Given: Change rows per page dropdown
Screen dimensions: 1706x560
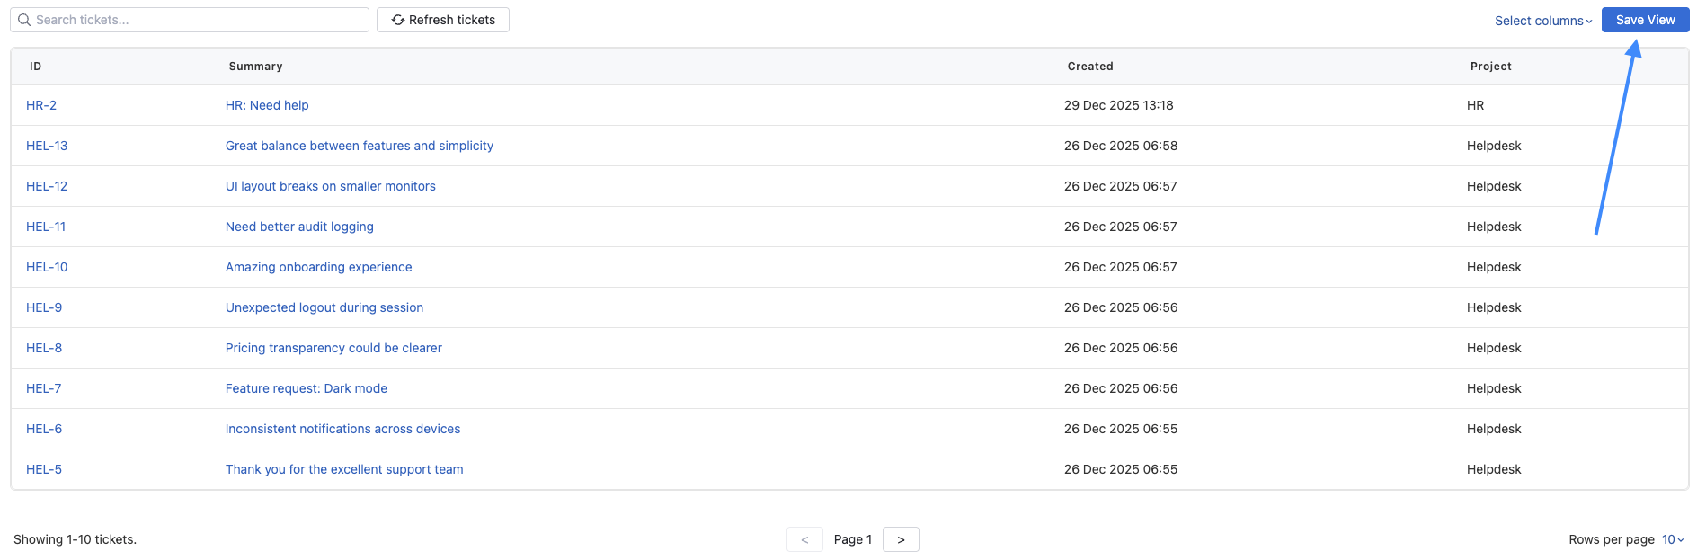Looking at the screenshot, I should [1672, 539].
